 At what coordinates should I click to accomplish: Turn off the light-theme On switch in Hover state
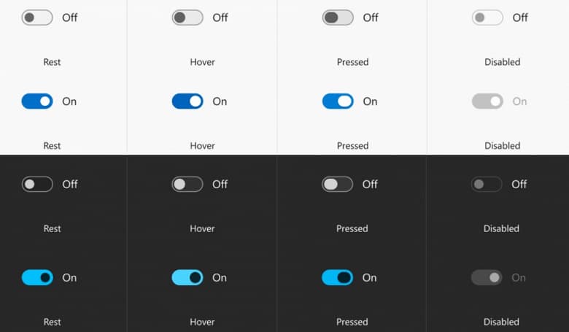(x=187, y=101)
